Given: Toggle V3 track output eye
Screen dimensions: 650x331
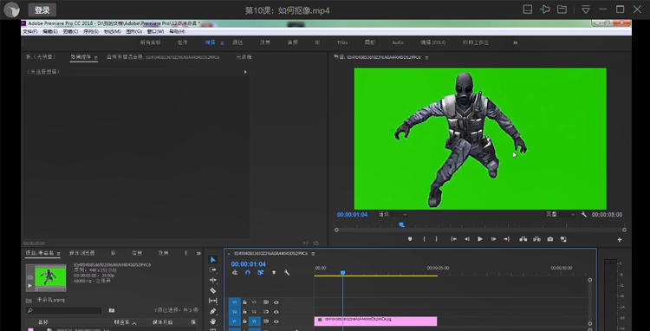Looking at the screenshot, I should point(276,302).
